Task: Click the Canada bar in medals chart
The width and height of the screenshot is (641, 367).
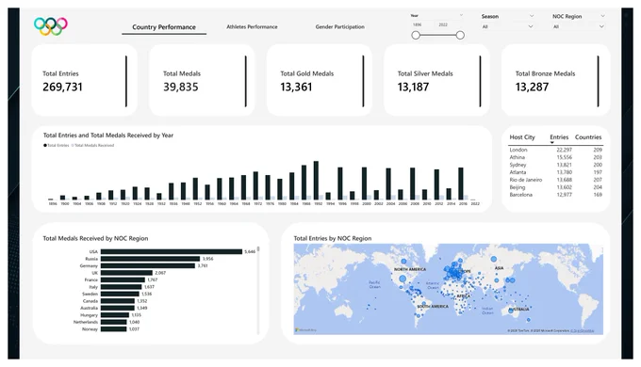Action: click(x=118, y=301)
